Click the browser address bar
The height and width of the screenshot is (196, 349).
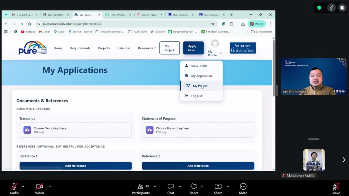[x=123, y=24]
